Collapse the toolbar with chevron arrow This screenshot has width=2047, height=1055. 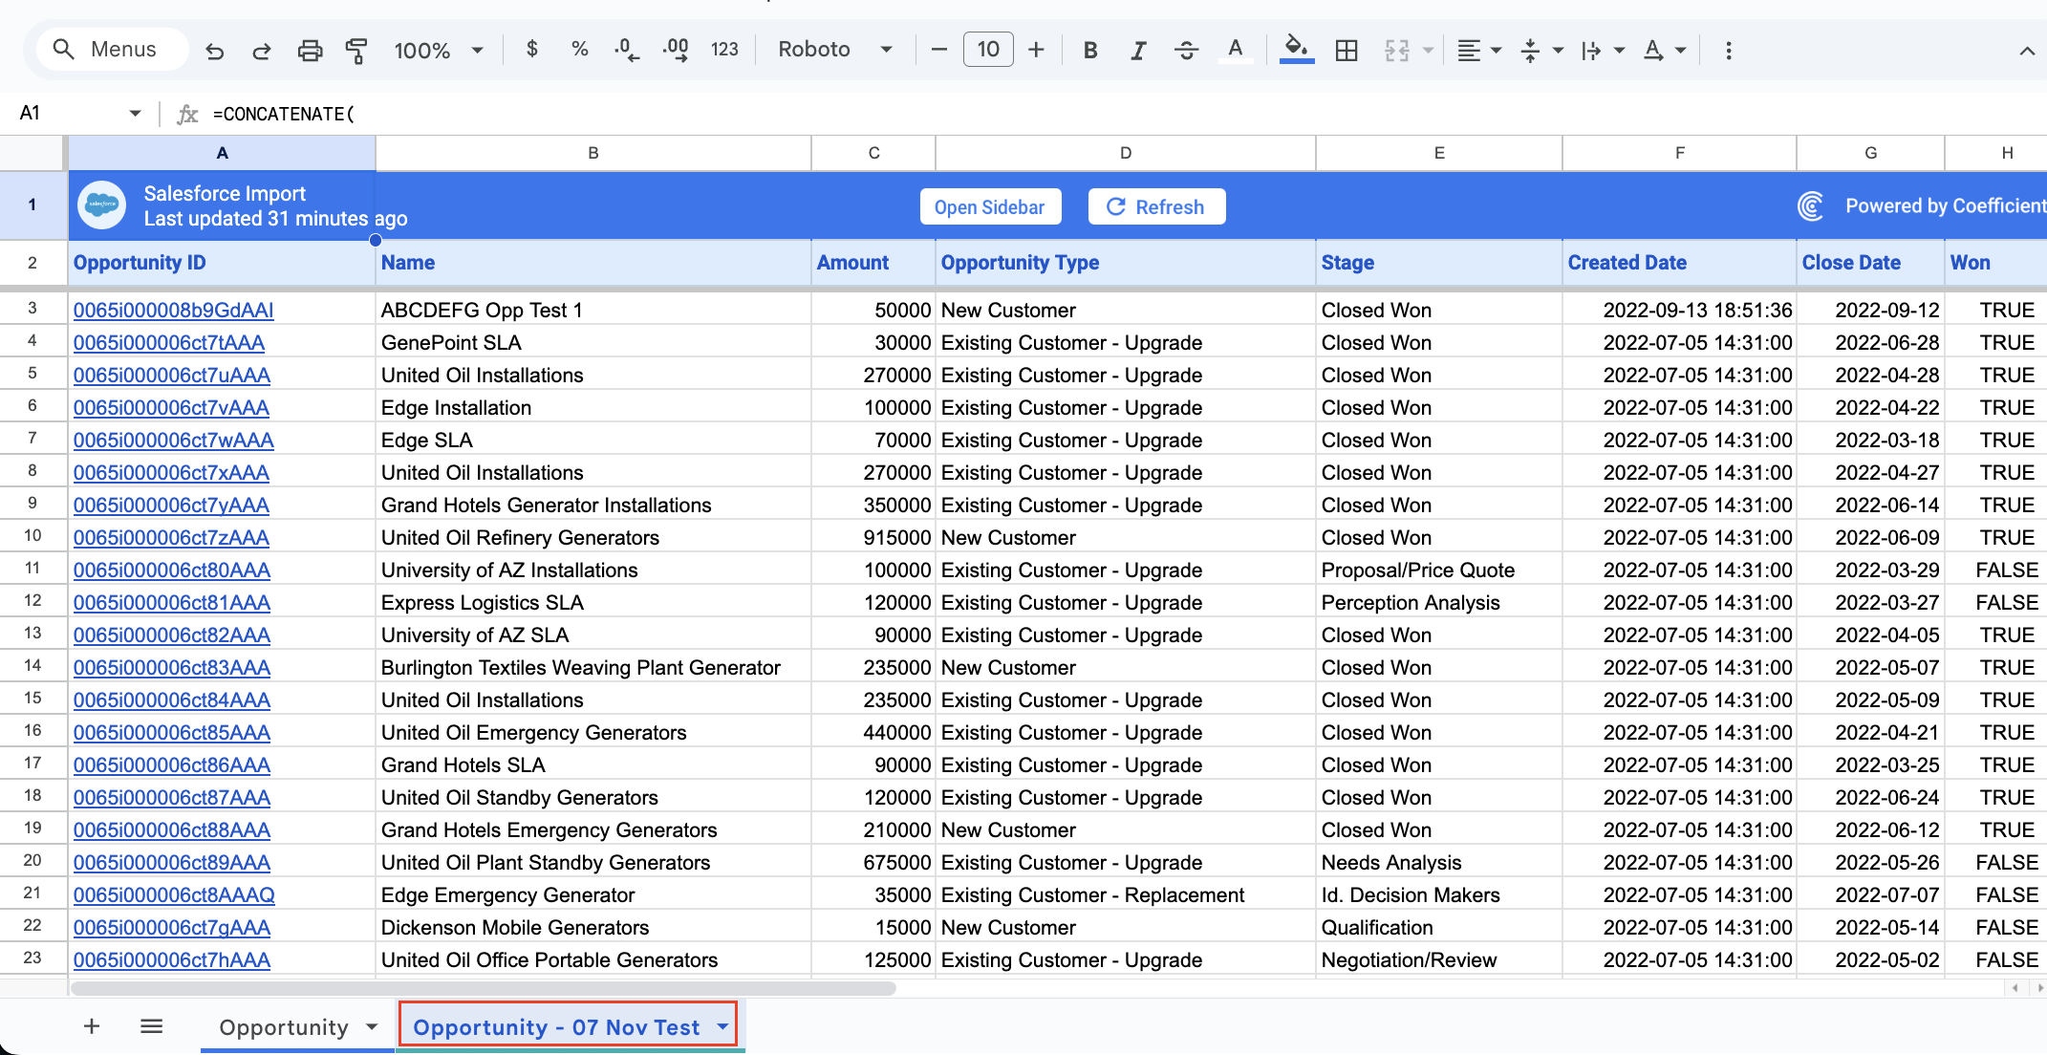click(x=2026, y=51)
